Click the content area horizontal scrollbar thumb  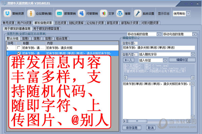[137, 121]
